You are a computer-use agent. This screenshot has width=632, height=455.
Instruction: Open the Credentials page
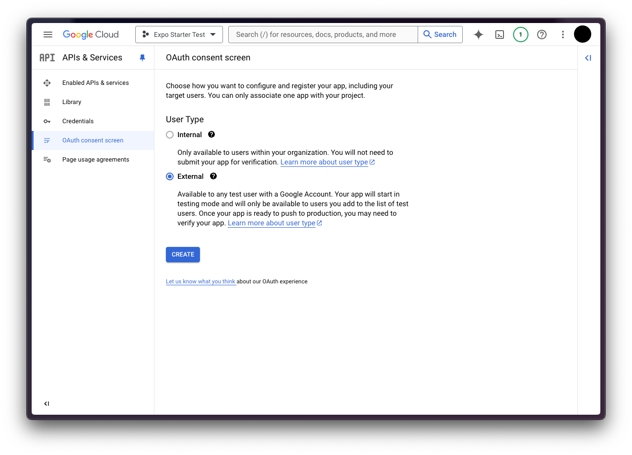(x=93, y=121)
